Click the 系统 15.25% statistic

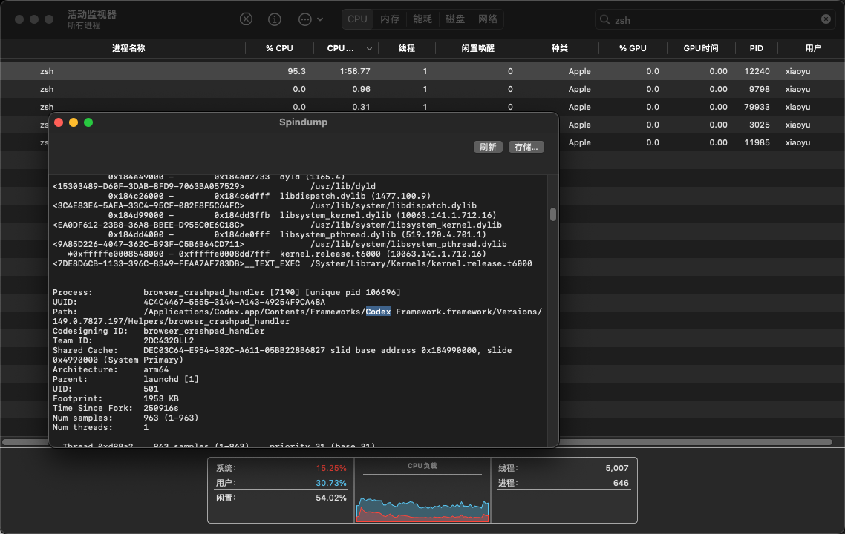(281, 468)
